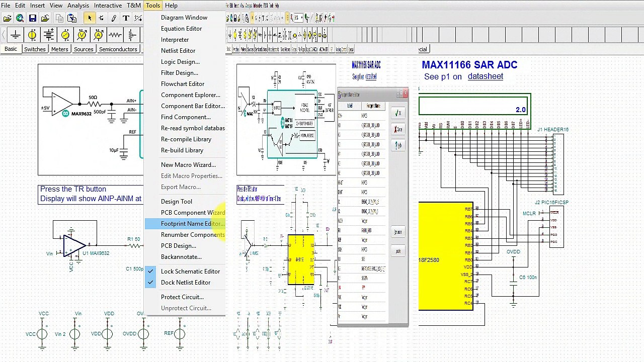Place an ammeter component
This screenshot has width=644, height=362.
pos(99,35)
